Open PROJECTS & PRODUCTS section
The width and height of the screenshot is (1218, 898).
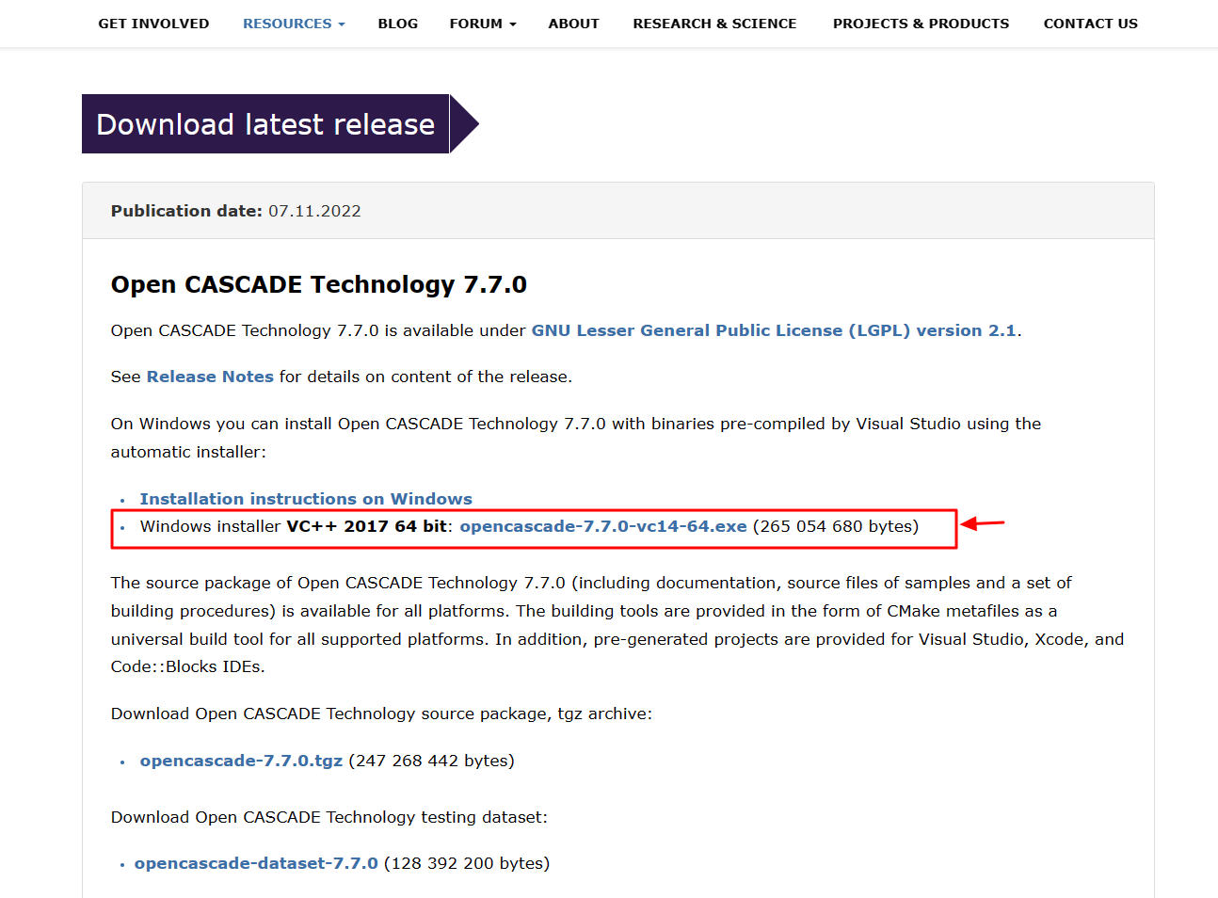point(921,24)
